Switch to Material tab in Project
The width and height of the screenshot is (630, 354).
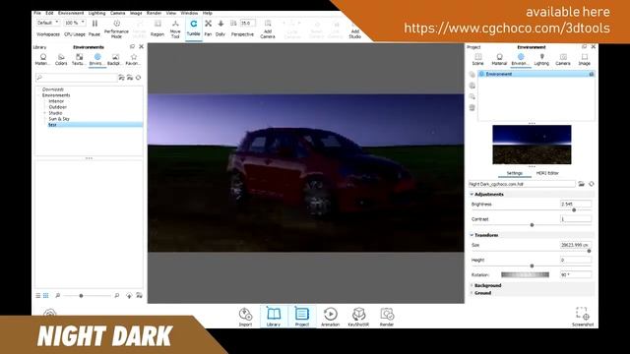pyautogui.click(x=499, y=59)
